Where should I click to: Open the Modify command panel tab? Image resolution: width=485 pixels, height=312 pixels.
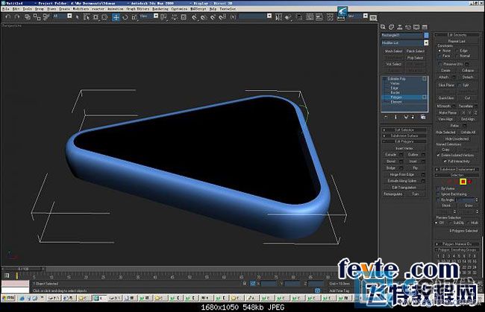391,27
